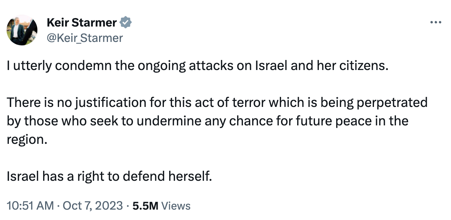Click the "I utterly condemn" opening sentence

click(197, 65)
